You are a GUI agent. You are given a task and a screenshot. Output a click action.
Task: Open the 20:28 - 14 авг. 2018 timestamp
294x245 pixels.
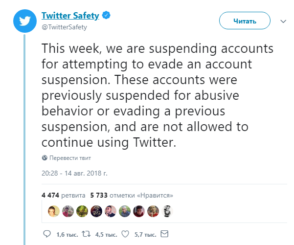pos(74,173)
